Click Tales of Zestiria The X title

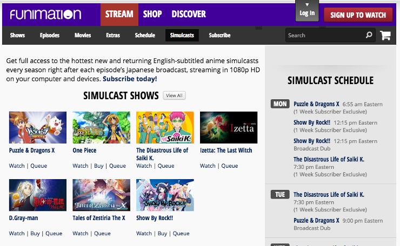click(x=99, y=218)
